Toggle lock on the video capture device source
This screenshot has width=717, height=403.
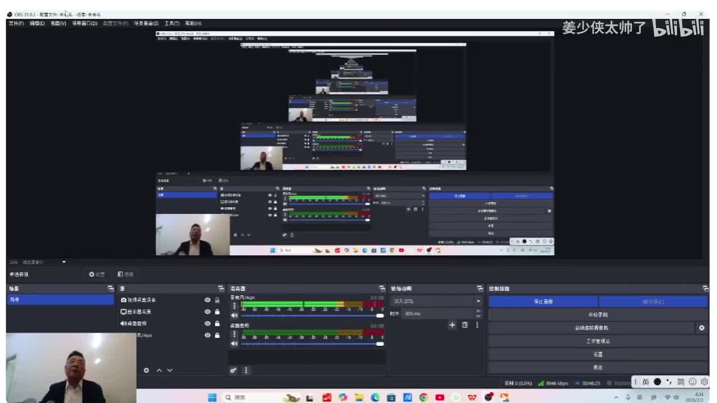217,300
